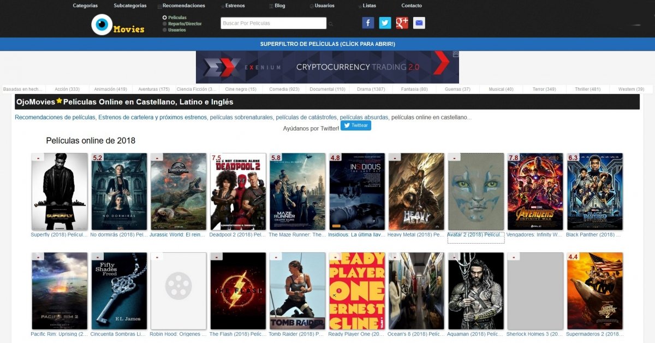The image size is (655, 343).
Task: Open the Google Plus social icon
Action: [x=402, y=23]
